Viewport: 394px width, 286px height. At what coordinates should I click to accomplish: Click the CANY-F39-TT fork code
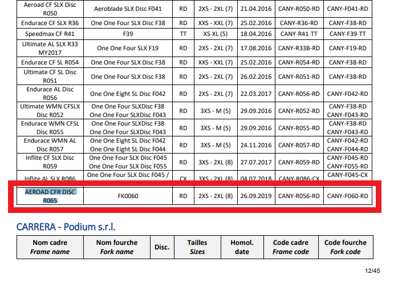click(x=347, y=34)
